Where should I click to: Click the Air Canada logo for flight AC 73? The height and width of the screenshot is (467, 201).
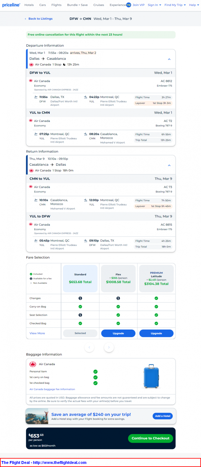pyautogui.click(x=31, y=187)
